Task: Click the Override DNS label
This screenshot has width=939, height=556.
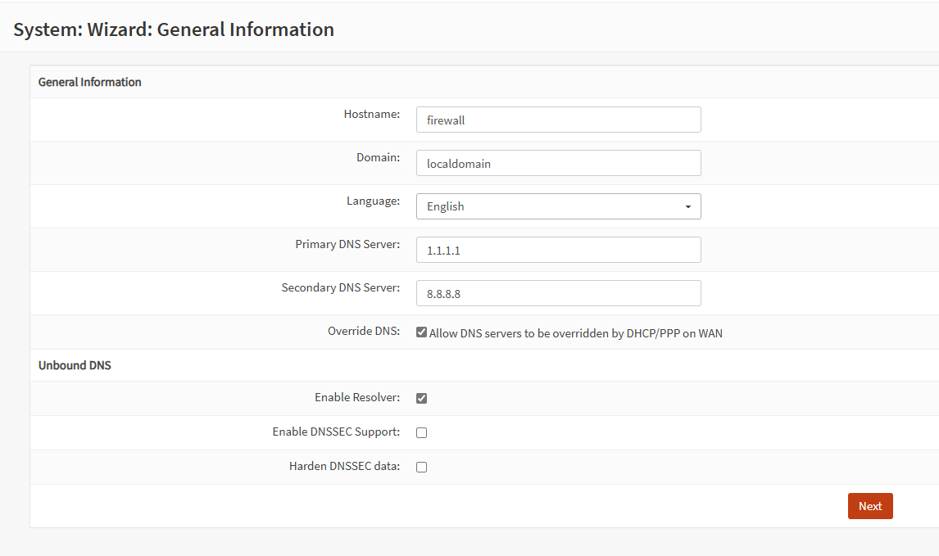Action: point(364,331)
